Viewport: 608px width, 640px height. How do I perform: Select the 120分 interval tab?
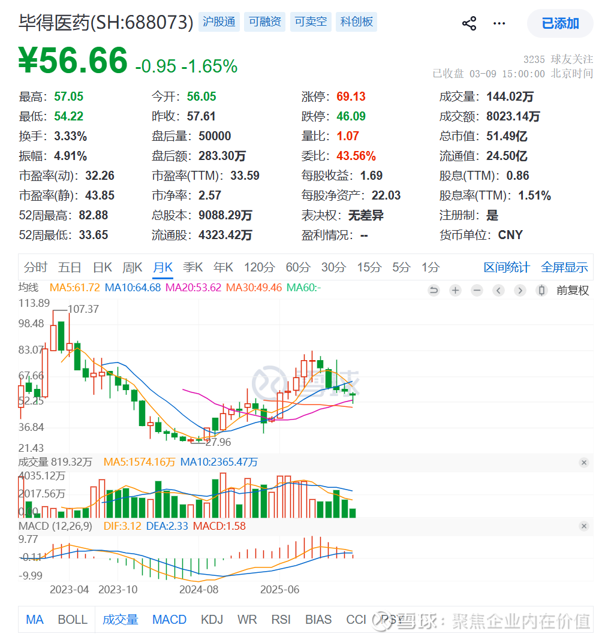tap(259, 267)
